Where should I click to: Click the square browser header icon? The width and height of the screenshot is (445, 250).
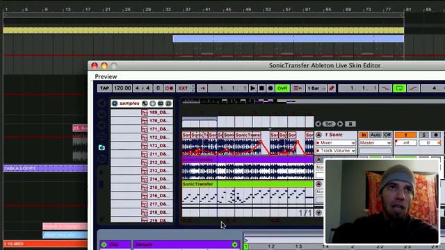161,103
